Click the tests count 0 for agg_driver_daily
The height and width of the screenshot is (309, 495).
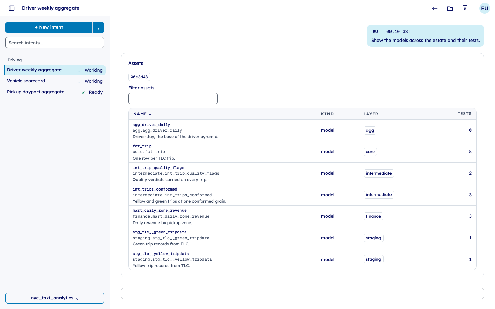pos(470,130)
